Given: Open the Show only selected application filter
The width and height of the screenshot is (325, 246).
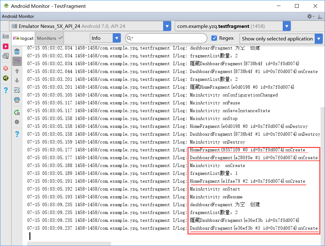Looking at the screenshot, I should coord(279,38).
